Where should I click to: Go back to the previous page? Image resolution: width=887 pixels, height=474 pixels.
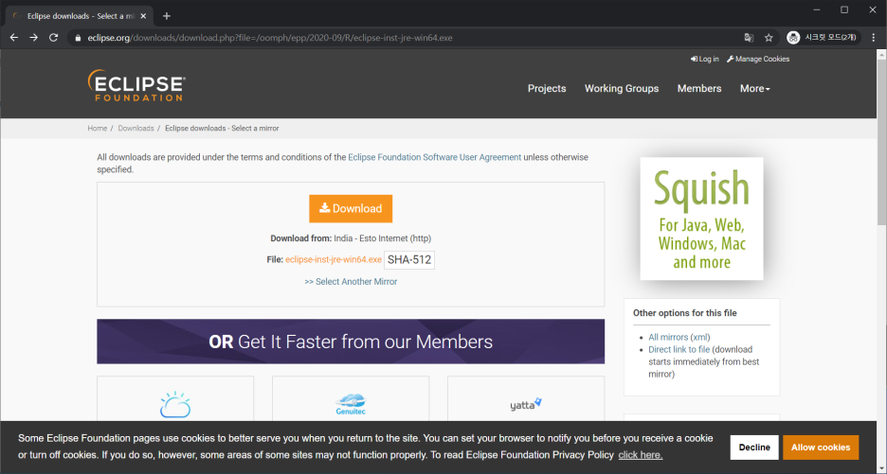coord(14,37)
